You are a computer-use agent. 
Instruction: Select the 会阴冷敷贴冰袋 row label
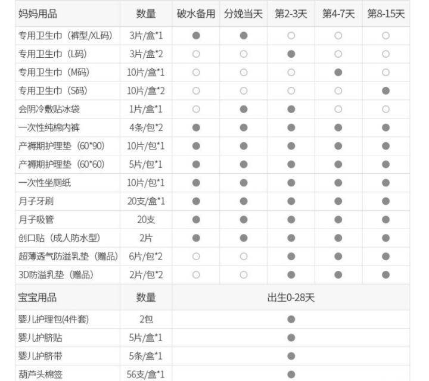point(49,109)
